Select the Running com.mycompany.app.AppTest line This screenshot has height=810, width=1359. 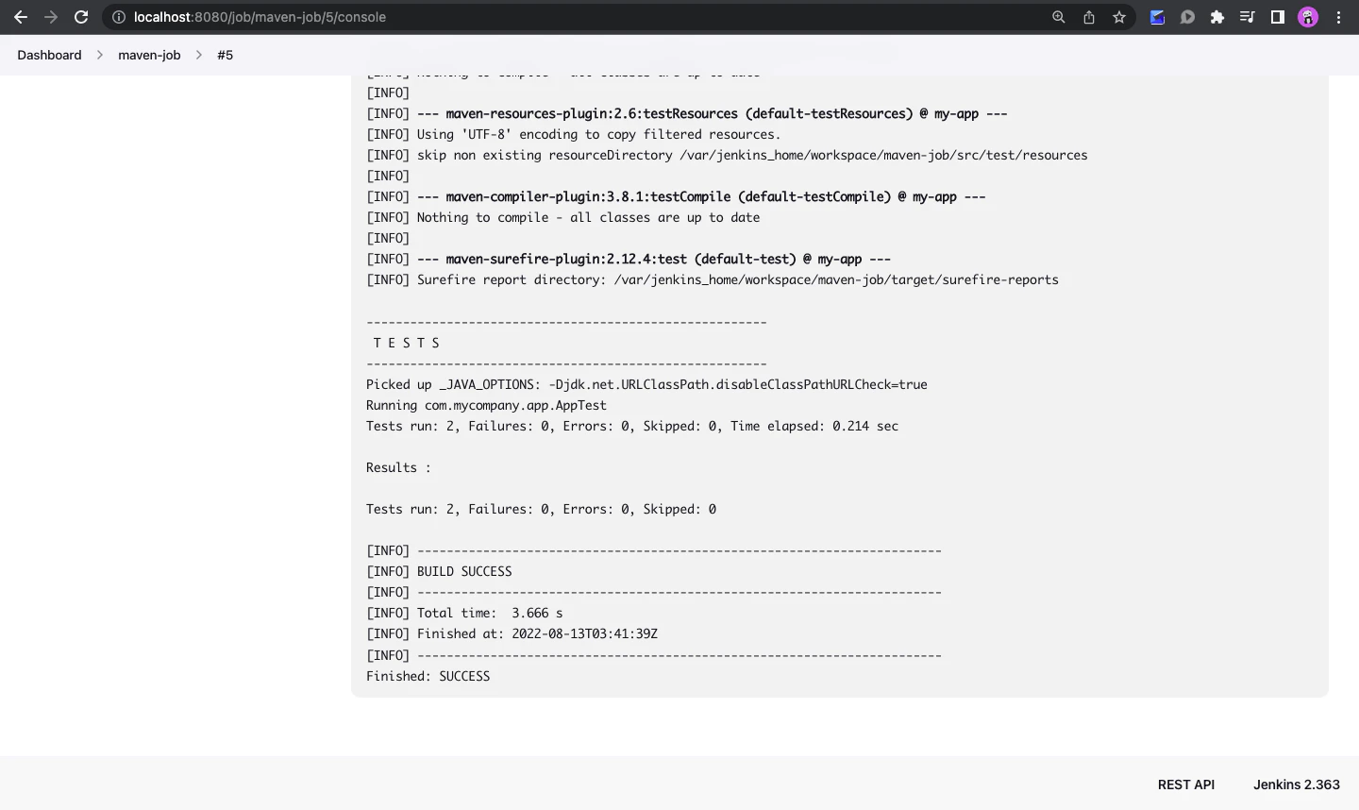pos(486,405)
